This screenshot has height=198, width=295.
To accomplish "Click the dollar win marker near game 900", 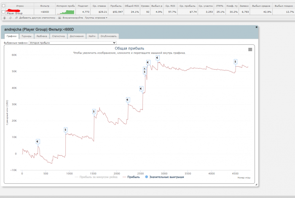I will [x=65, y=130].
